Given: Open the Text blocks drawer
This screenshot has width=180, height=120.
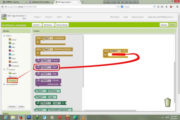Looking at the screenshot, I should [x=12, y=51].
